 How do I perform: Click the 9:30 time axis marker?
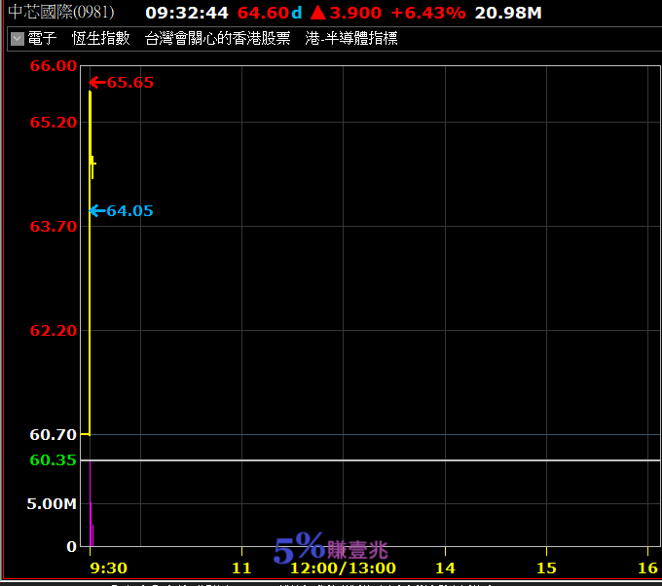(108, 568)
